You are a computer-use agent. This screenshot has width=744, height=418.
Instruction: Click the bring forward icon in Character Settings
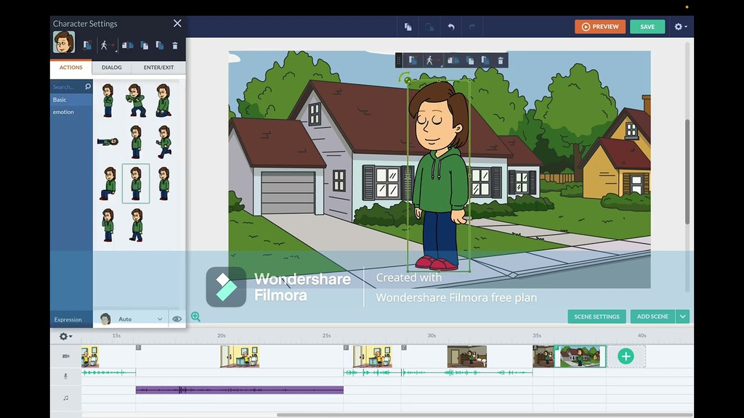[145, 46]
